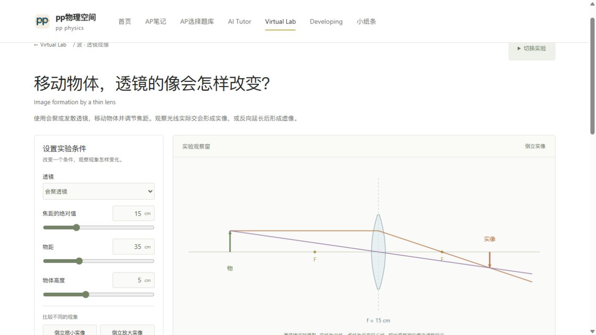Viewport: 596px width, 335px height.
Task: Open the 小纸条 nav item
Action: (x=366, y=22)
